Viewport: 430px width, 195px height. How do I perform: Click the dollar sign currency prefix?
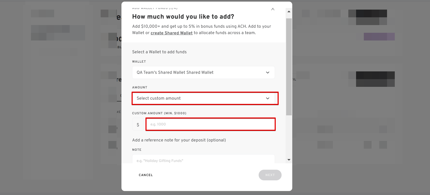coord(138,124)
